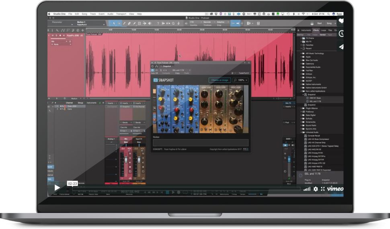Select the Arrow tool in Studio One toolbar
This screenshot has width=390, height=229.
coord(114,23)
